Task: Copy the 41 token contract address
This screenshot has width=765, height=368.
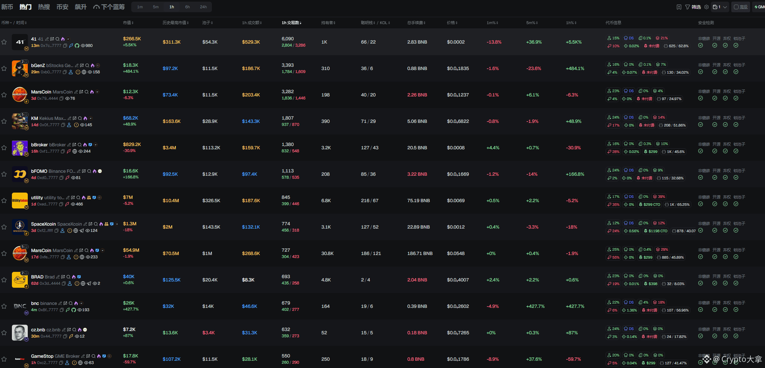Action: point(65,46)
